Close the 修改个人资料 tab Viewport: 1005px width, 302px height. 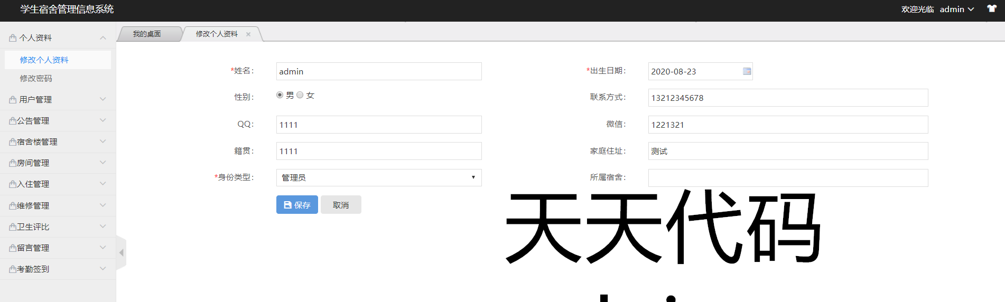[248, 34]
